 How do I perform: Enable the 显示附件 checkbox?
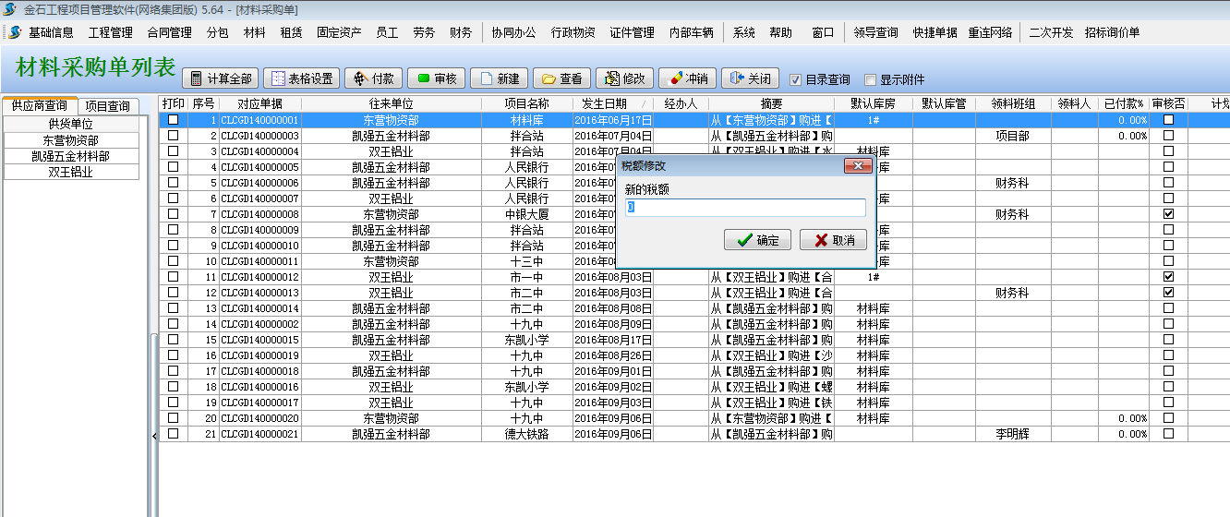870,79
